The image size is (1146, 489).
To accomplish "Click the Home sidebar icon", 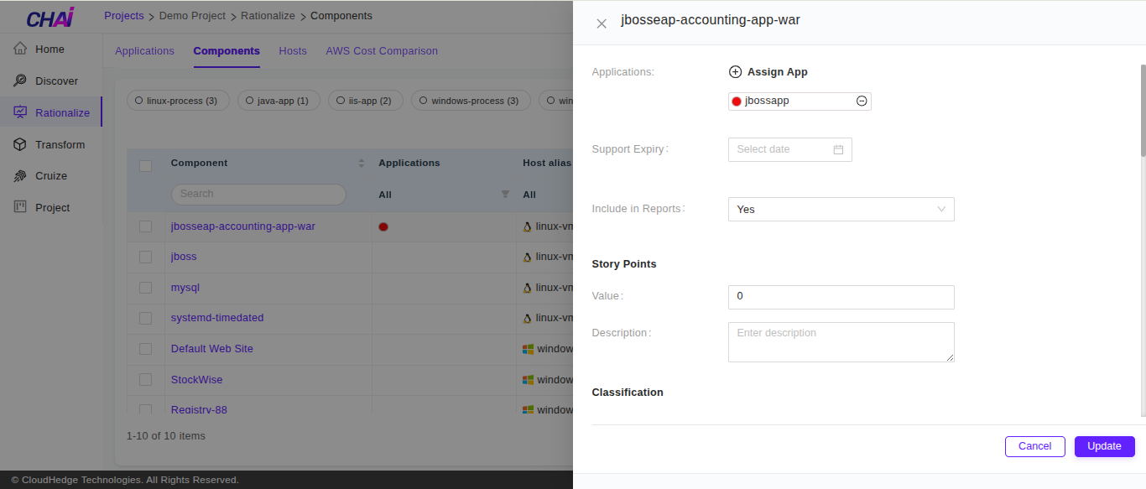I will [x=20, y=49].
